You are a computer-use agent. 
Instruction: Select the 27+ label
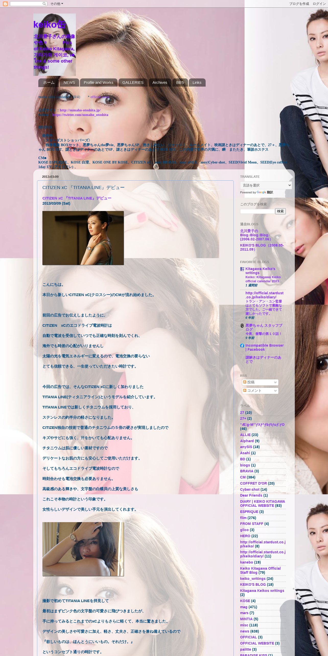coord(243,418)
